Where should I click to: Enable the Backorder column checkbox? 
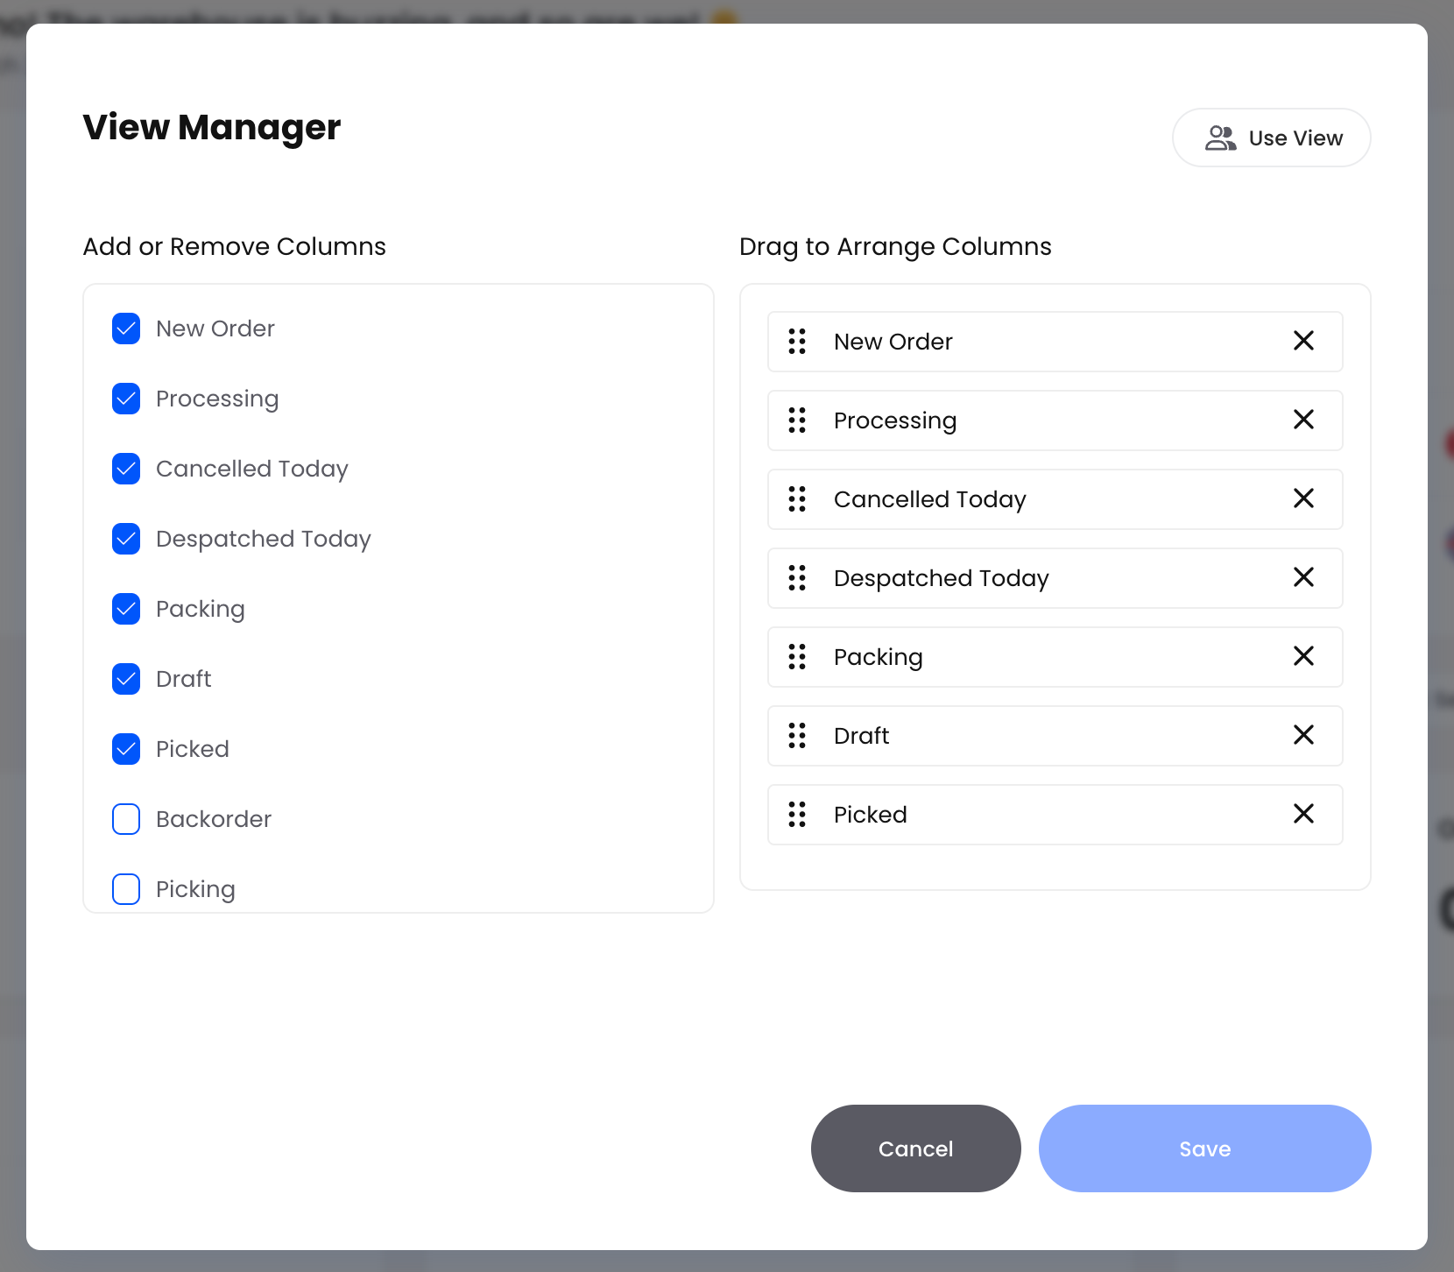[x=126, y=819]
